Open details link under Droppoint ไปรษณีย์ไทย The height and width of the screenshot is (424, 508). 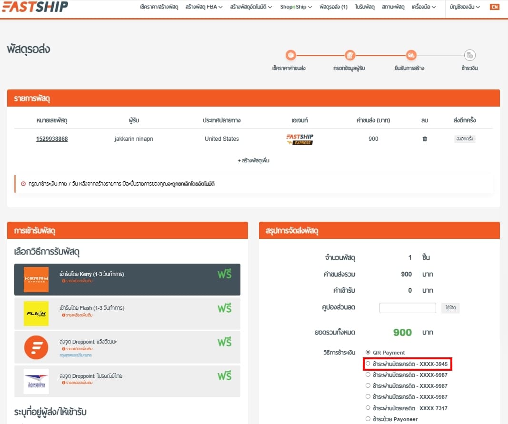pos(77,383)
